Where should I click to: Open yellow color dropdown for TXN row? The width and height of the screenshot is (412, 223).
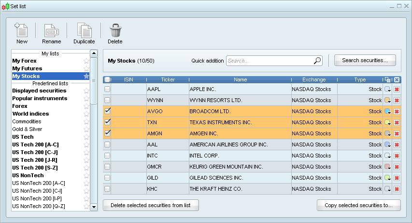pyautogui.click(x=387, y=122)
